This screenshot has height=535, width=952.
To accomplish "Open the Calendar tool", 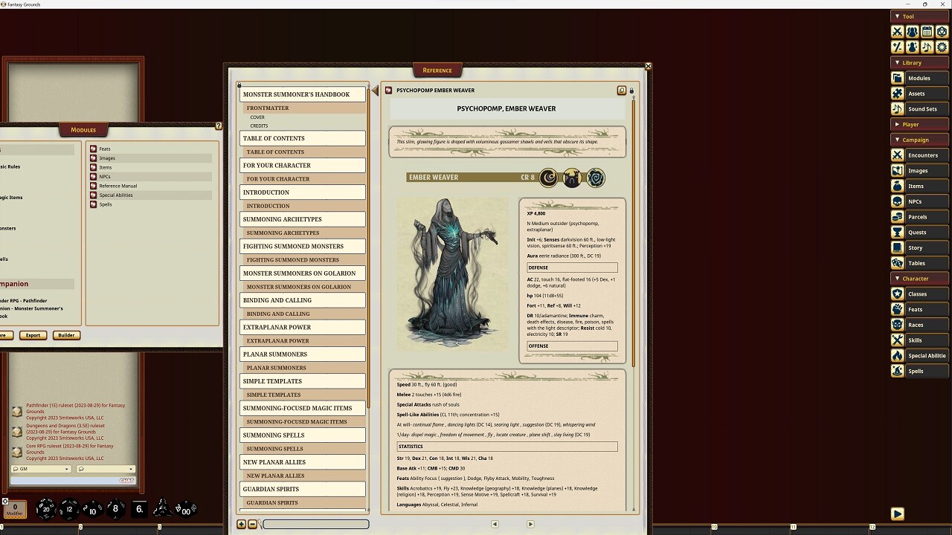I will coord(927,31).
